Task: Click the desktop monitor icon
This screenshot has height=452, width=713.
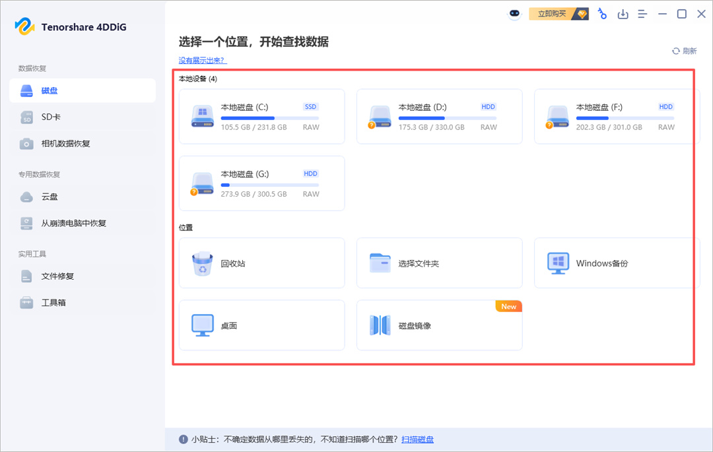Action: click(x=203, y=325)
